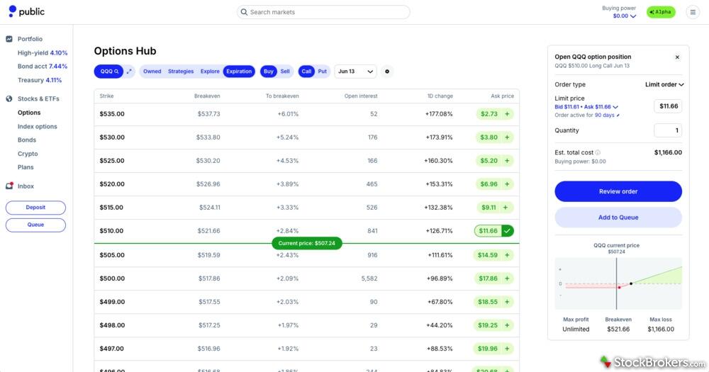Image resolution: width=709 pixels, height=372 pixels.
Task: Open options chain settings gear icon
Action: pyautogui.click(x=386, y=72)
